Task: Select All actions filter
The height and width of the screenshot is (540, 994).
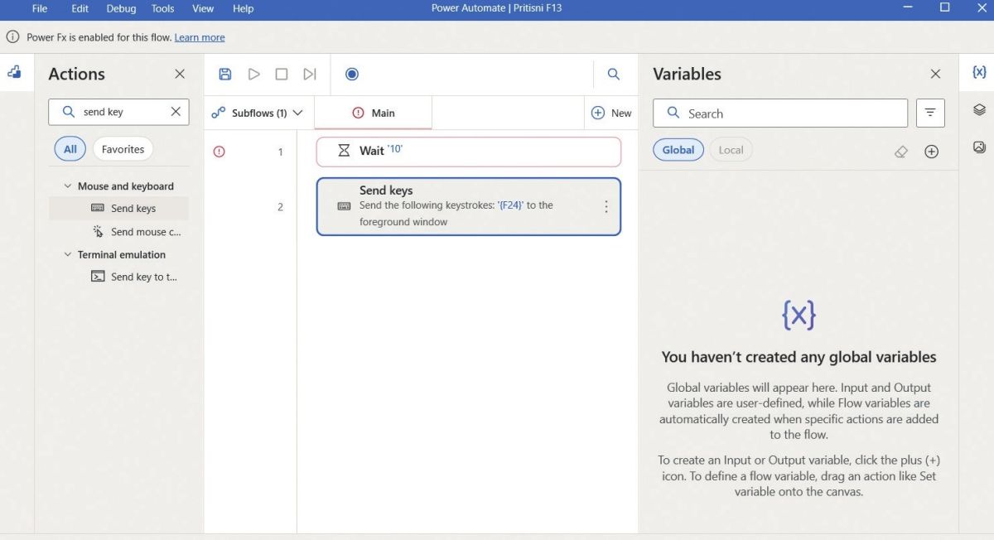Action: (x=70, y=149)
